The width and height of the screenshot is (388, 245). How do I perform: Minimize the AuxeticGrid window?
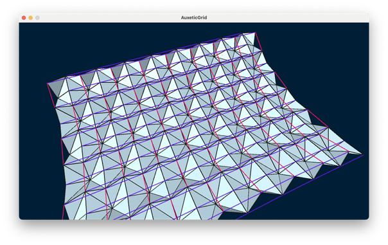coord(30,18)
